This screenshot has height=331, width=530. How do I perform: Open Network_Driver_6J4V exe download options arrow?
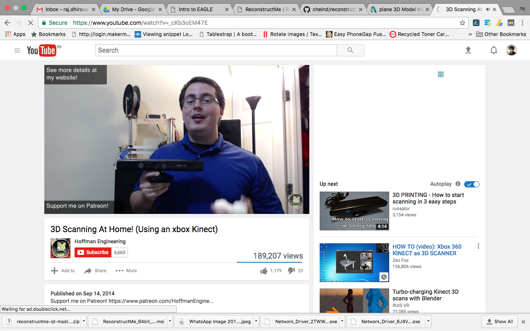click(x=428, y=321)
